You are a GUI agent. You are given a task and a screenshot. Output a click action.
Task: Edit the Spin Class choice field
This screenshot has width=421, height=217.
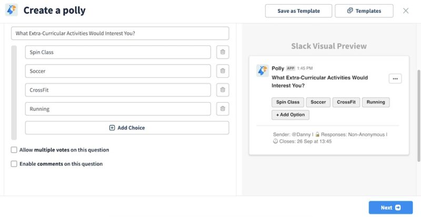[118, 52]
